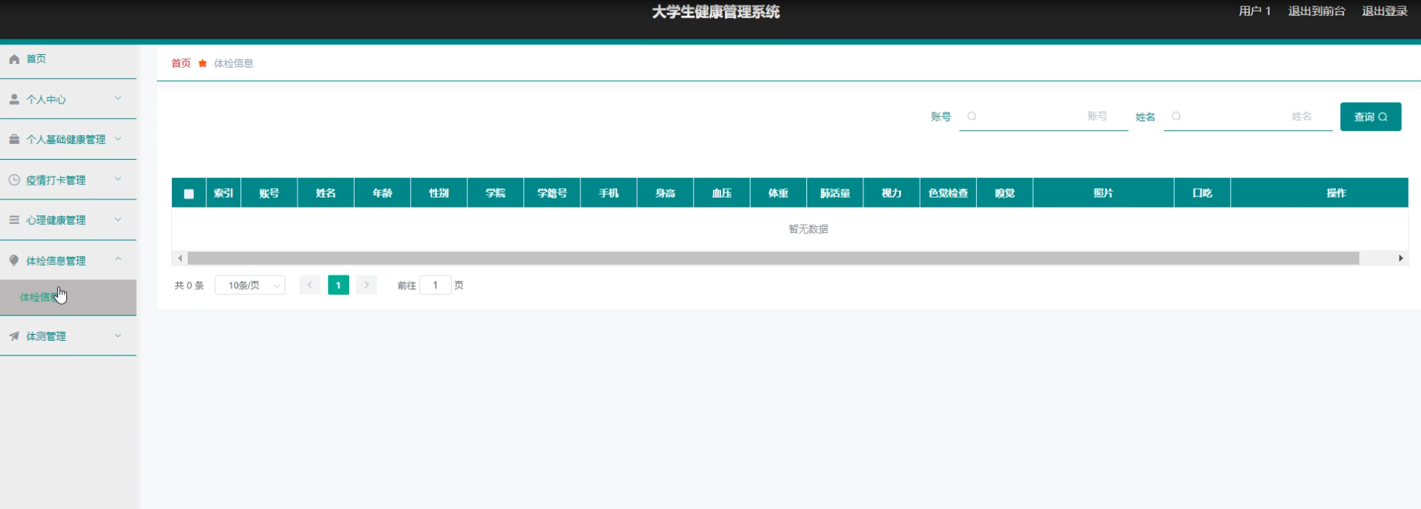This screenshot has width=1421, height=509.
Task: Click the 查询 search button
Action: (1371, 116)
